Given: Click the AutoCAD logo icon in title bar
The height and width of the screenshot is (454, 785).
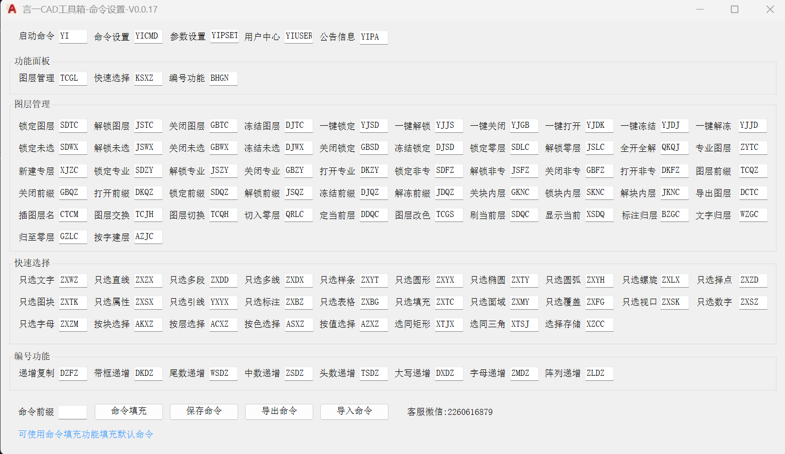Looking at the screenshot, I should point(12,9).
